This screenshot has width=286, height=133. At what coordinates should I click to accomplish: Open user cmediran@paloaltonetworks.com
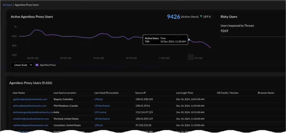(31, 119)
